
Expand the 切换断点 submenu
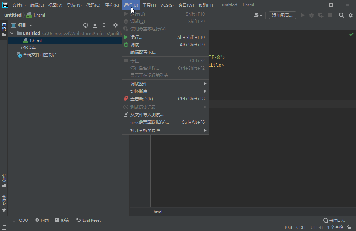coord(165,91)
